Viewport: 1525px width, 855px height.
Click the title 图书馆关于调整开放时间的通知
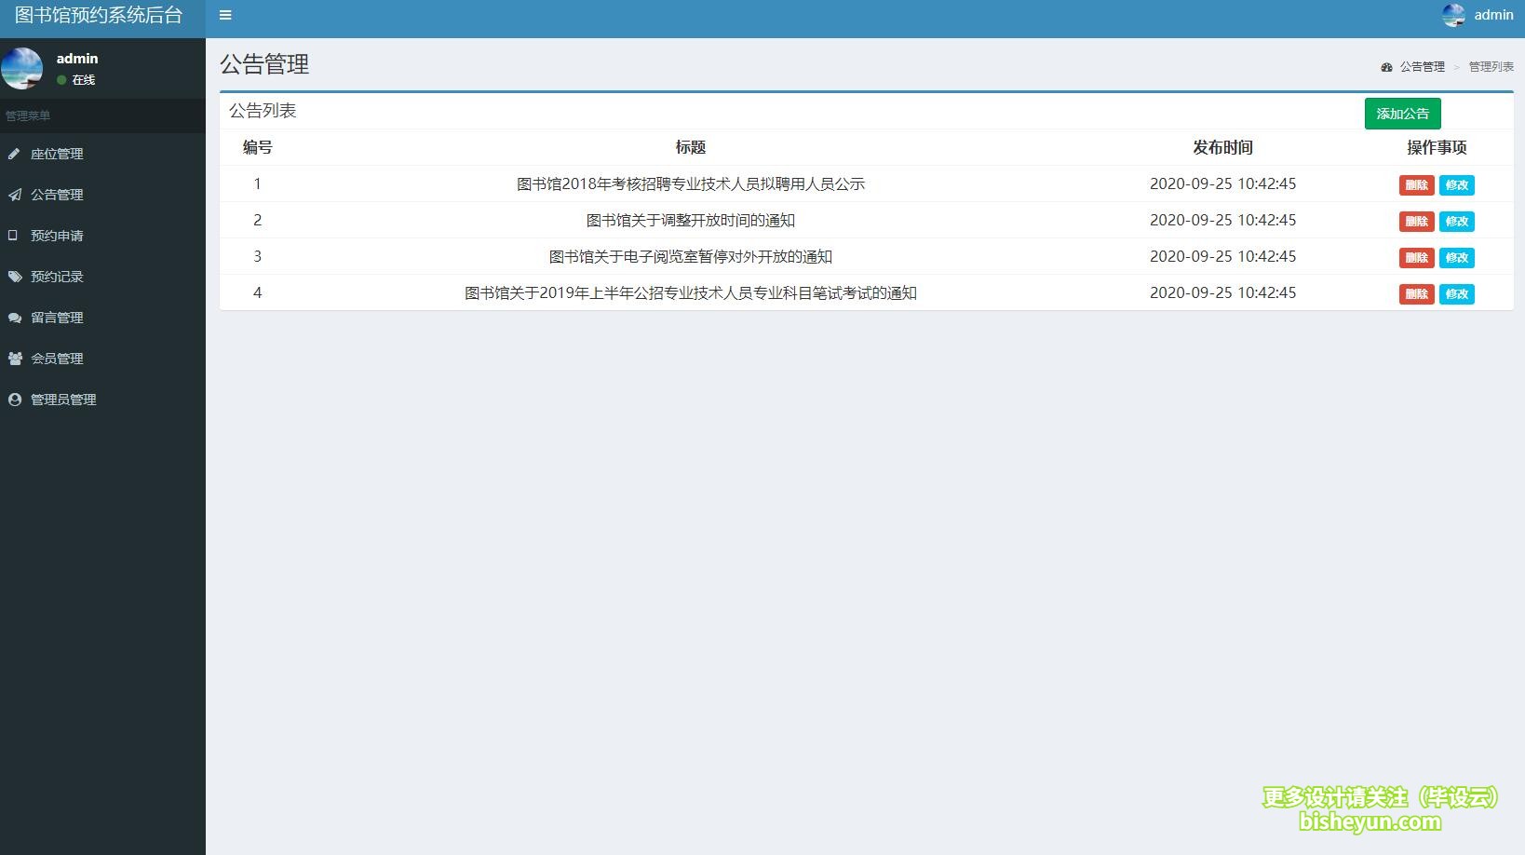(x=691, y=221)
